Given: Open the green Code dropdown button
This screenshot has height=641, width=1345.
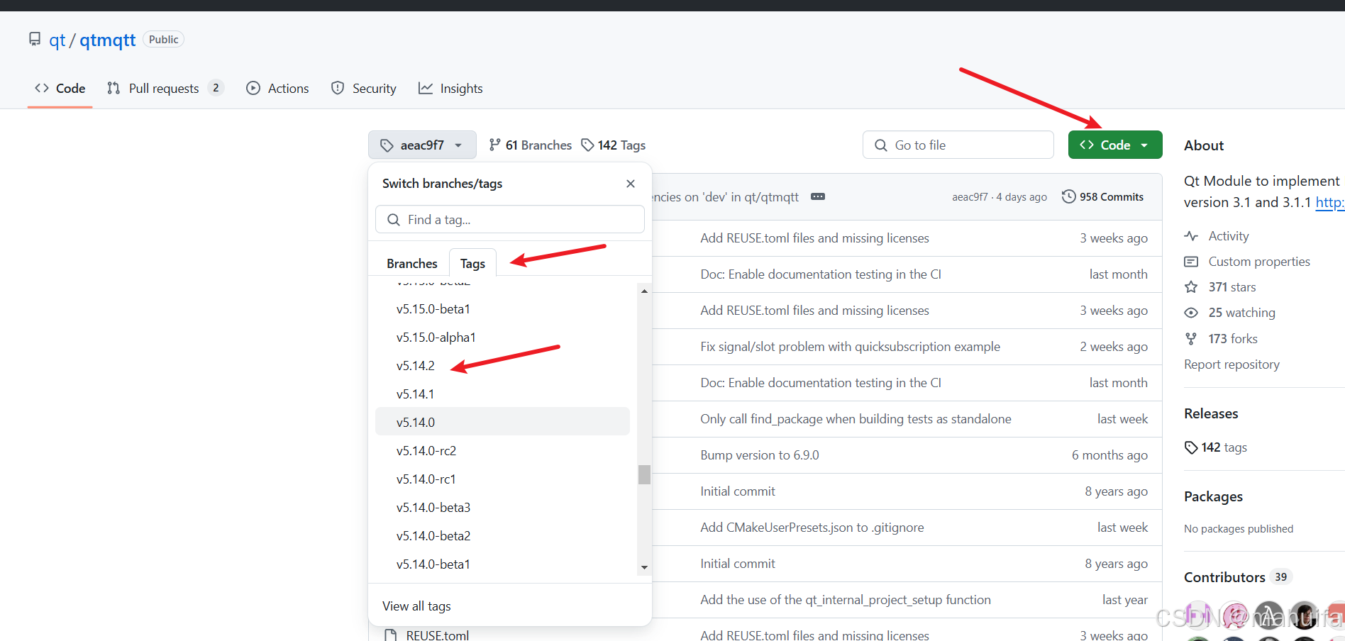Looking at the screenshot, I should [x=1115, y=145].
